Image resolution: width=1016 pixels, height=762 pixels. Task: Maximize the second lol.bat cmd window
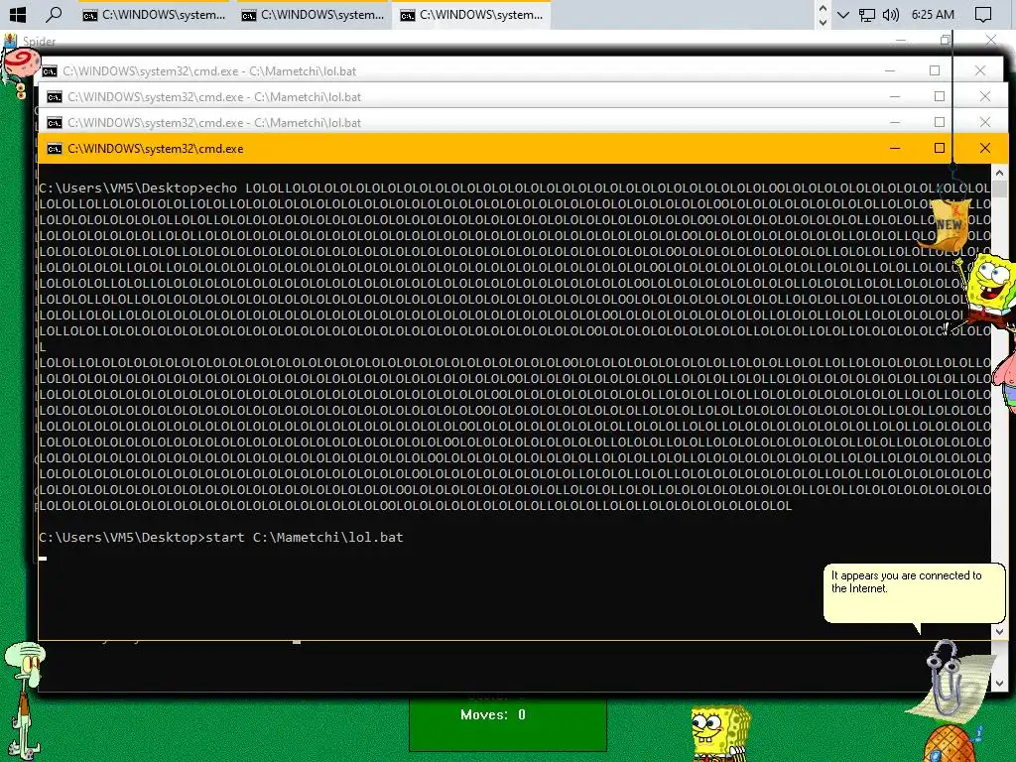point(939,96)
